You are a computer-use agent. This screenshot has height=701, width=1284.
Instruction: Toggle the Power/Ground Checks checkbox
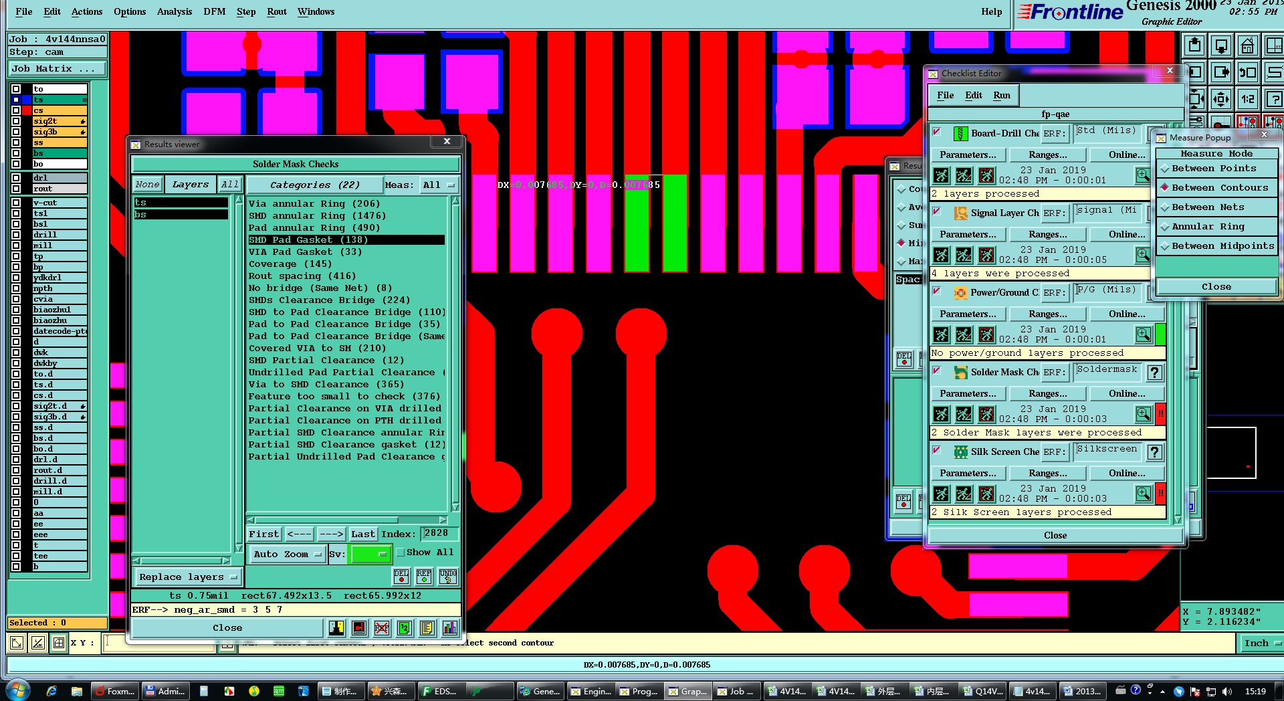point(938,292)
